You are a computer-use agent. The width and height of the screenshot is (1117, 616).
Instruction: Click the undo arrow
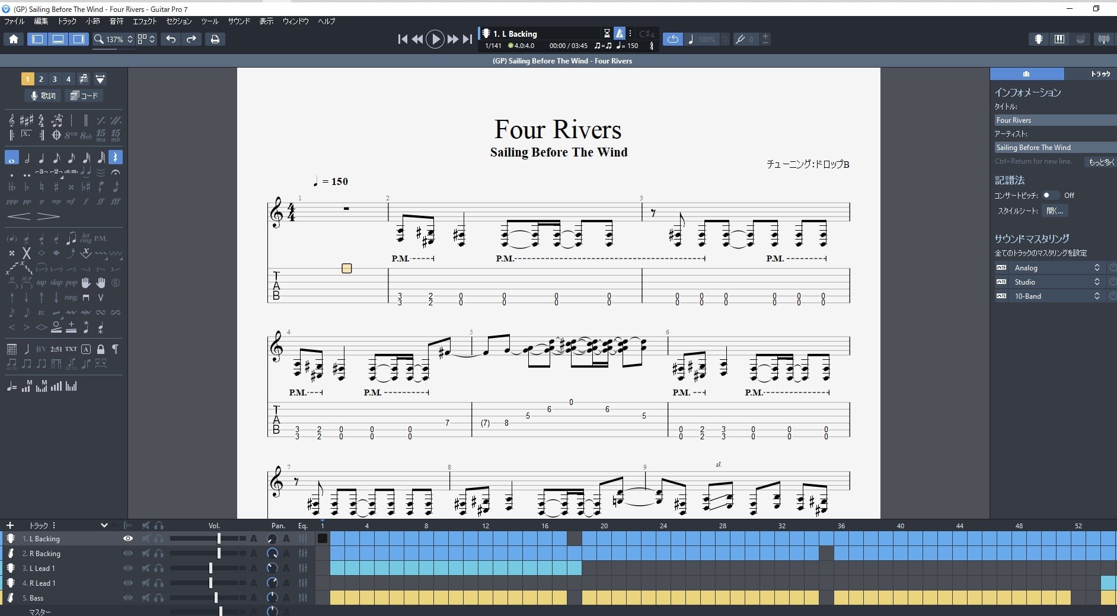[x=171, y=39]
